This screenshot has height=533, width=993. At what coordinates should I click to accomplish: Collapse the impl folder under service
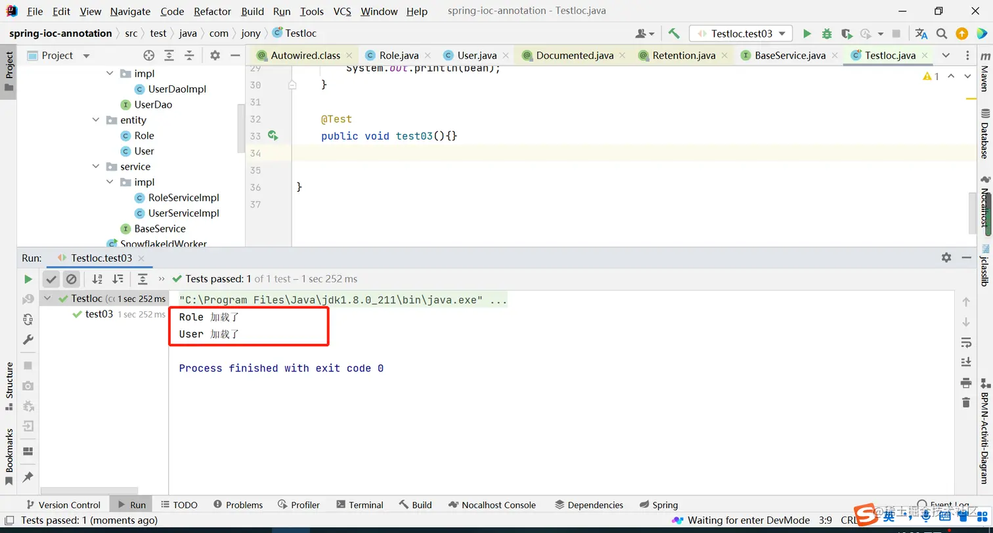(x=110, y=182)
